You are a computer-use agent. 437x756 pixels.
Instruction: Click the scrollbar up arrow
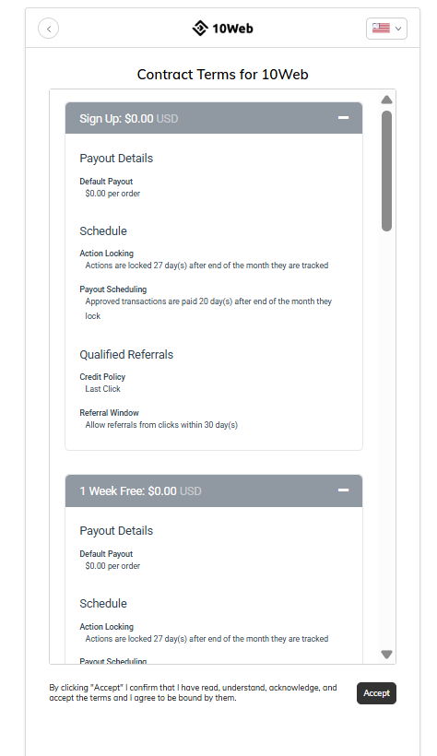(x=386, y=100)
